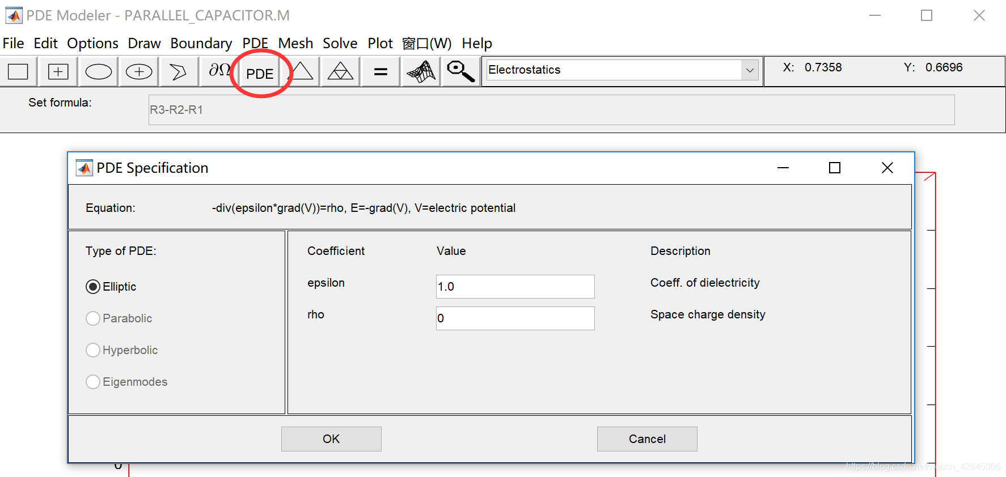Open the Electrostatics application dropdown
The height and width of the screenshot is (477, 1006).
point(750,70)
